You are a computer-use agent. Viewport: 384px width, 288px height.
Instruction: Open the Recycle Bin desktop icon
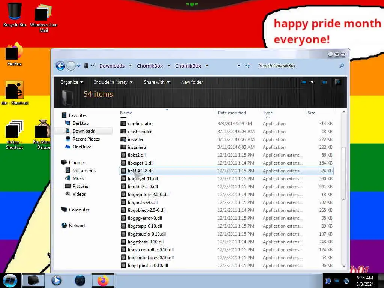[x=15, y=15]
